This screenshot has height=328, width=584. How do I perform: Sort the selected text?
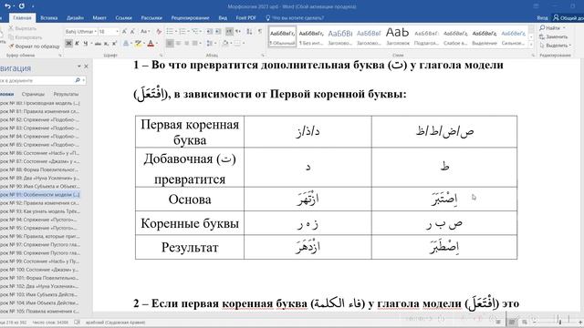[249, 32]
